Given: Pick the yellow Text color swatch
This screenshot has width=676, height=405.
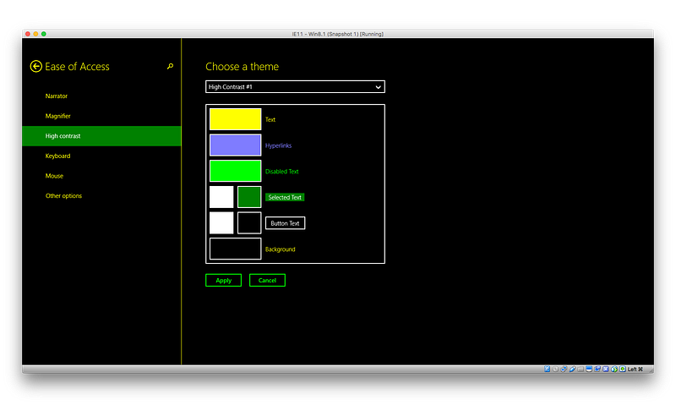Looking at the screenshot, I should [x=236, y=119].
